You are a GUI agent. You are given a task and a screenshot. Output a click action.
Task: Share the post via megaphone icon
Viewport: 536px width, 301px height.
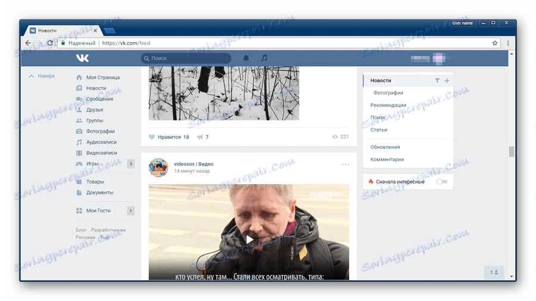[x=200, y=137]
